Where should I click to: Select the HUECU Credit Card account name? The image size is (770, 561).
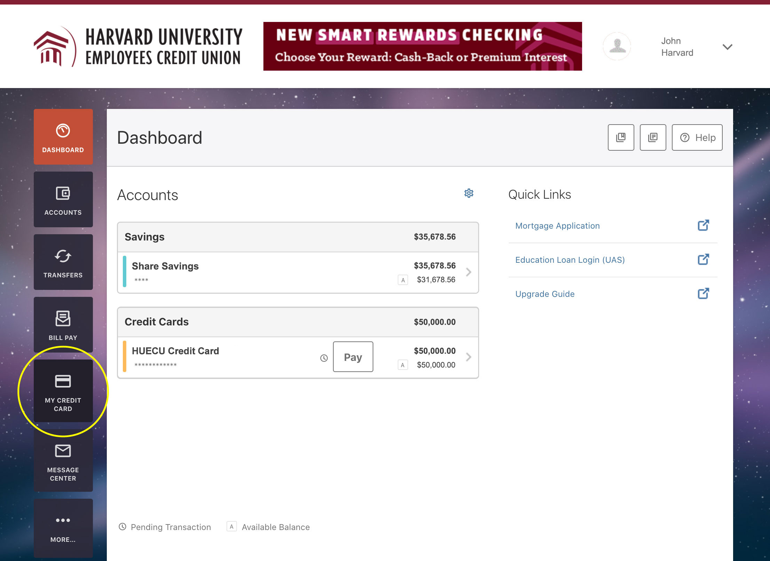175,351
